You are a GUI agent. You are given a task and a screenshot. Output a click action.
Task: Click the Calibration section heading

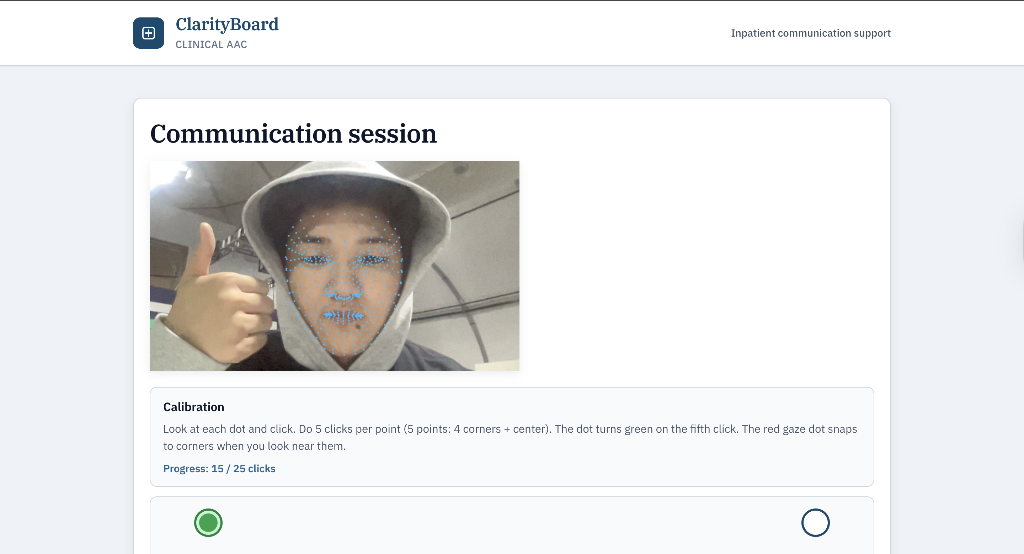tap(193, 406)
